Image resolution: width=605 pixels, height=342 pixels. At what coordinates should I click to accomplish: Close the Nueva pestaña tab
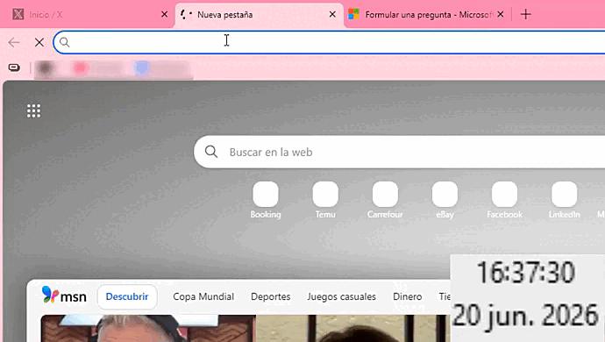pyautogui.click(x=332, y=14)
